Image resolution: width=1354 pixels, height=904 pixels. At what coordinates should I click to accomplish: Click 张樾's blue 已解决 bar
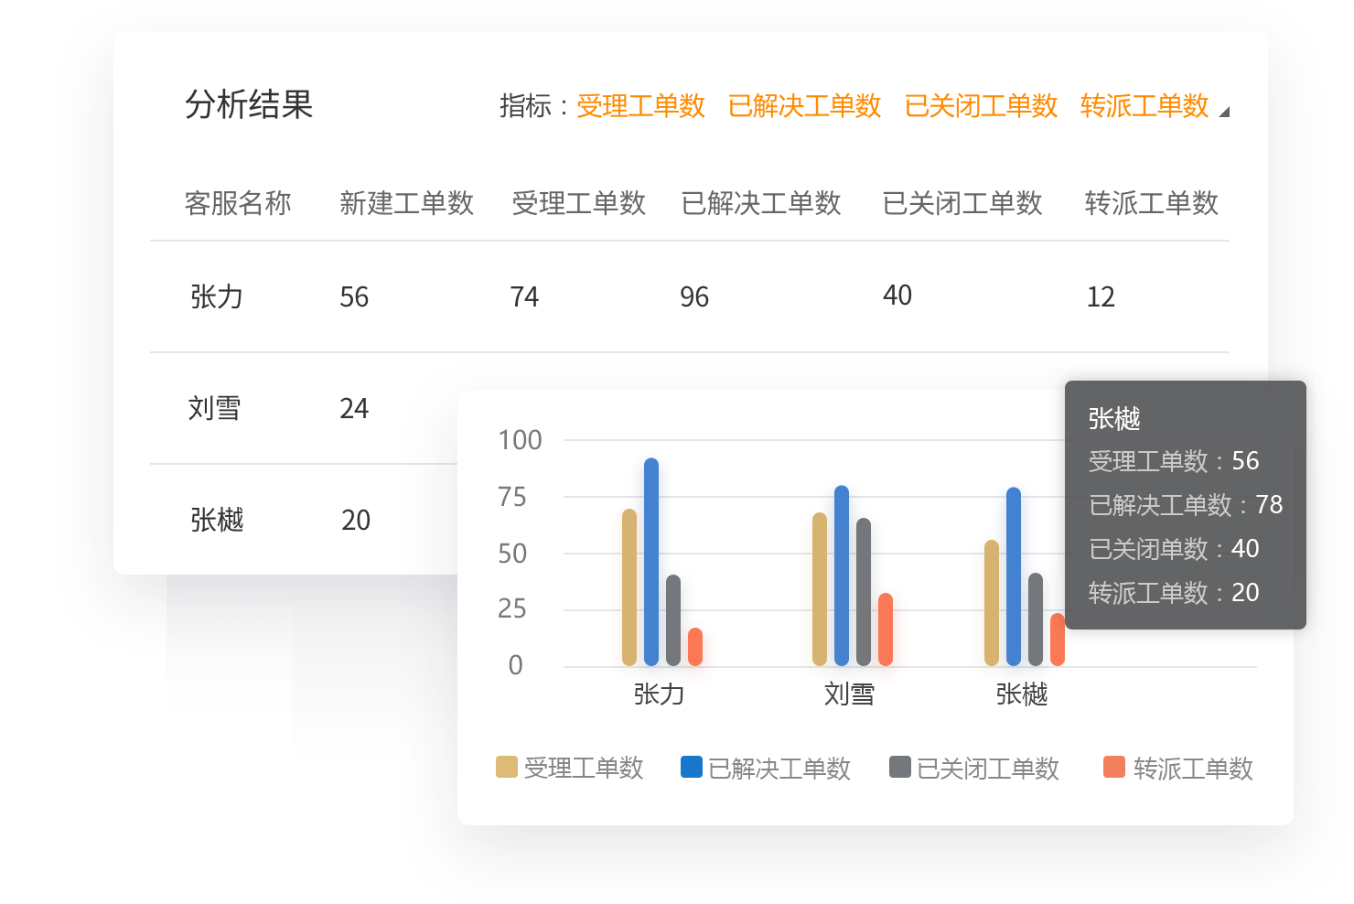[1014, 576]
